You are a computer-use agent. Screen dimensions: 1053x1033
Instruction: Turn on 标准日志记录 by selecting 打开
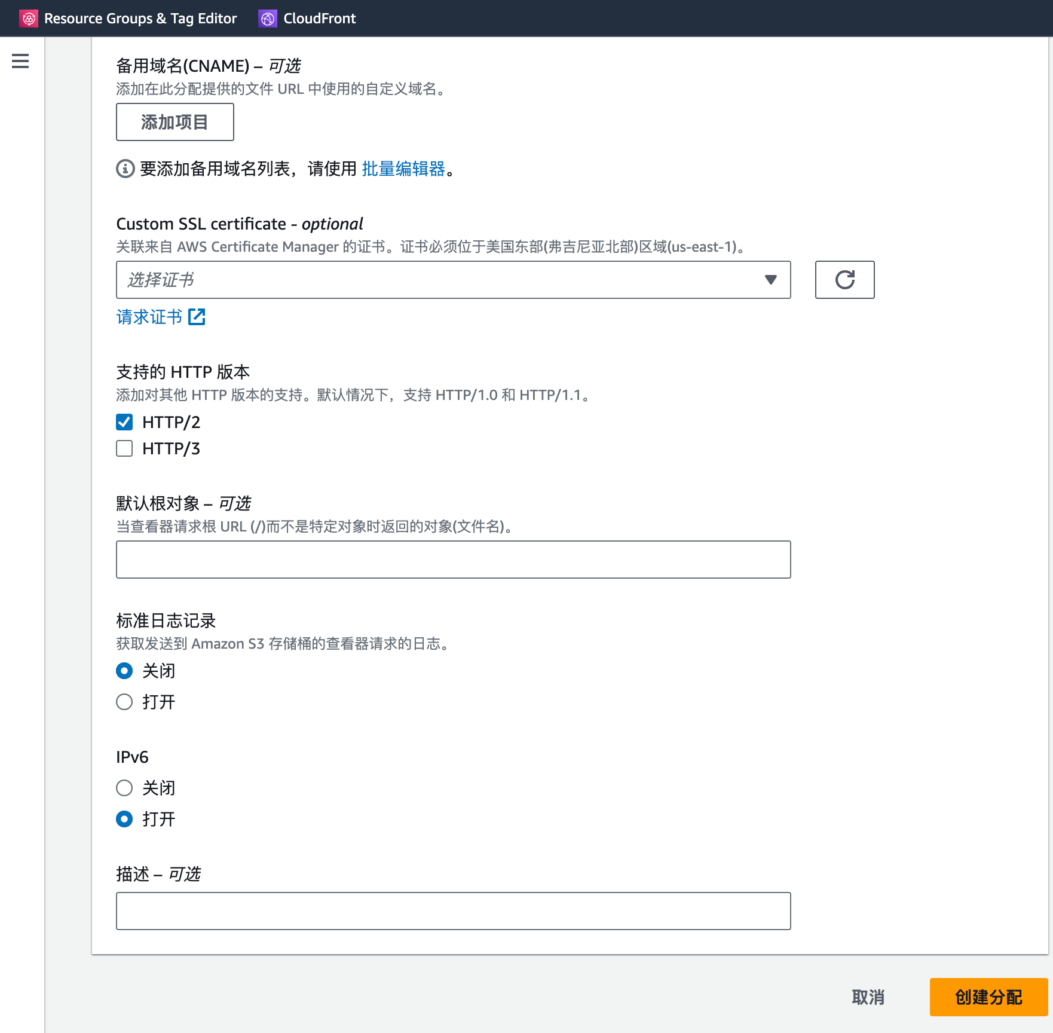[x=124, y=702]
